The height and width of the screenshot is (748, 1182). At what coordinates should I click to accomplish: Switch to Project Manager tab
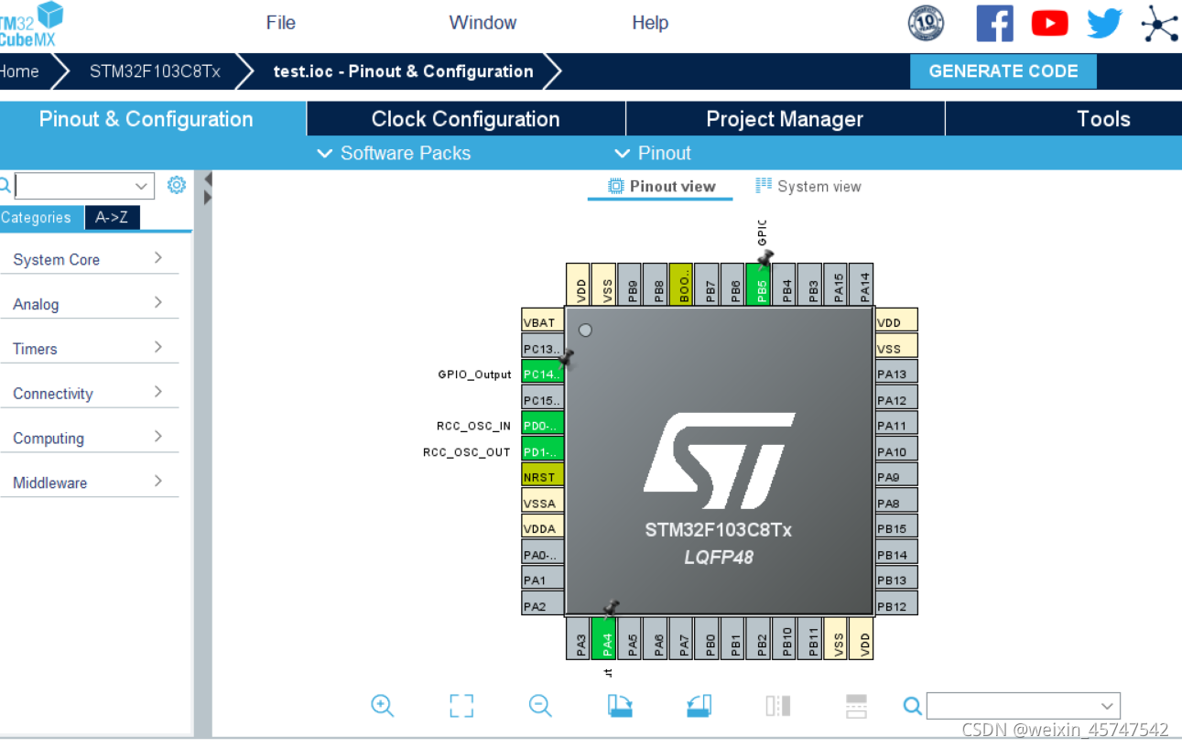pos(785,119)
